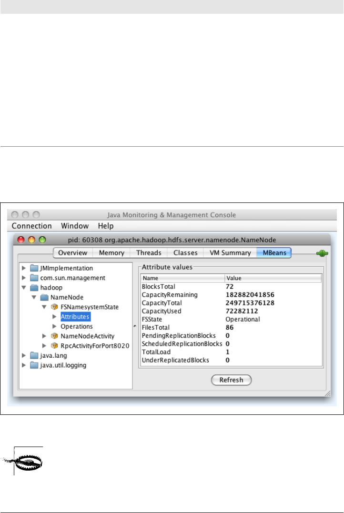Expand the Attributes tree node
Image resolution: width=344 pixels, height=513 pixels.
[54, 317]
